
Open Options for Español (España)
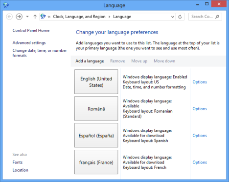[x=200, y=136]
